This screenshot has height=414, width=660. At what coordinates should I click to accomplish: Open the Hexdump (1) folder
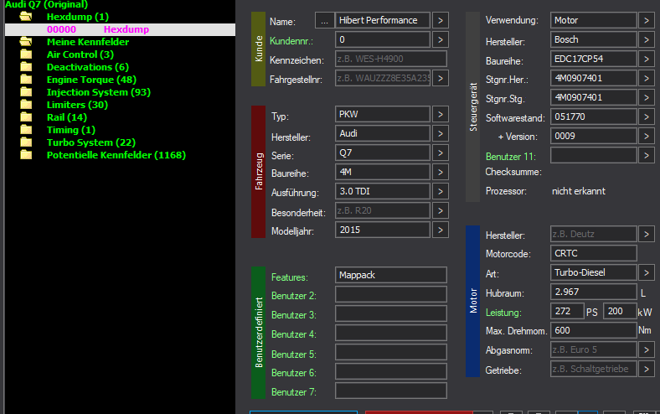pyautogui.click(x=77, y=17)
